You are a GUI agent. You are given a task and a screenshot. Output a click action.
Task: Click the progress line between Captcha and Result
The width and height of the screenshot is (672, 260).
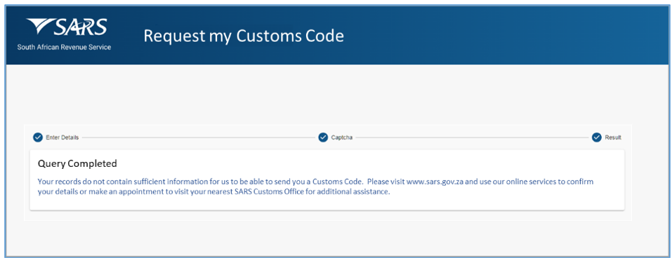click(473, 137)
